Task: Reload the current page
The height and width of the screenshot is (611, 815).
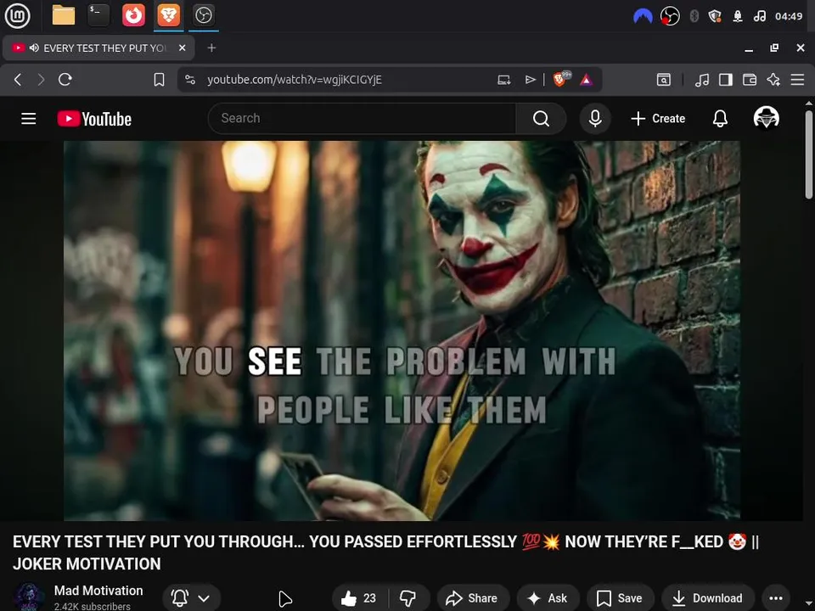Action: pyautogui.click(x=65, y=80)
